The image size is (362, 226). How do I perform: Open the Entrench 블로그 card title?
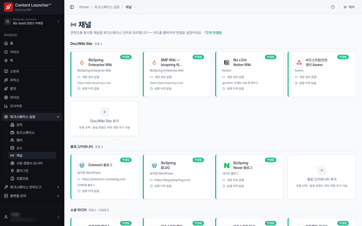click(100, 165)
